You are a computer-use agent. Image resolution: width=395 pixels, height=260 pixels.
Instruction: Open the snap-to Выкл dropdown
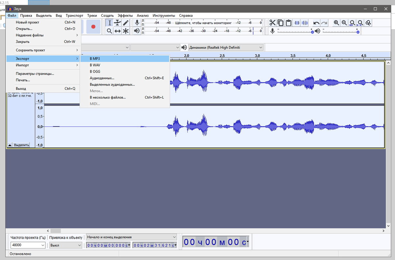(x=66, y=245)
